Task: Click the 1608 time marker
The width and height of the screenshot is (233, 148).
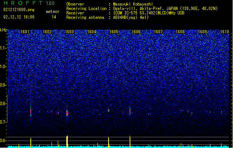Action: 180,32
